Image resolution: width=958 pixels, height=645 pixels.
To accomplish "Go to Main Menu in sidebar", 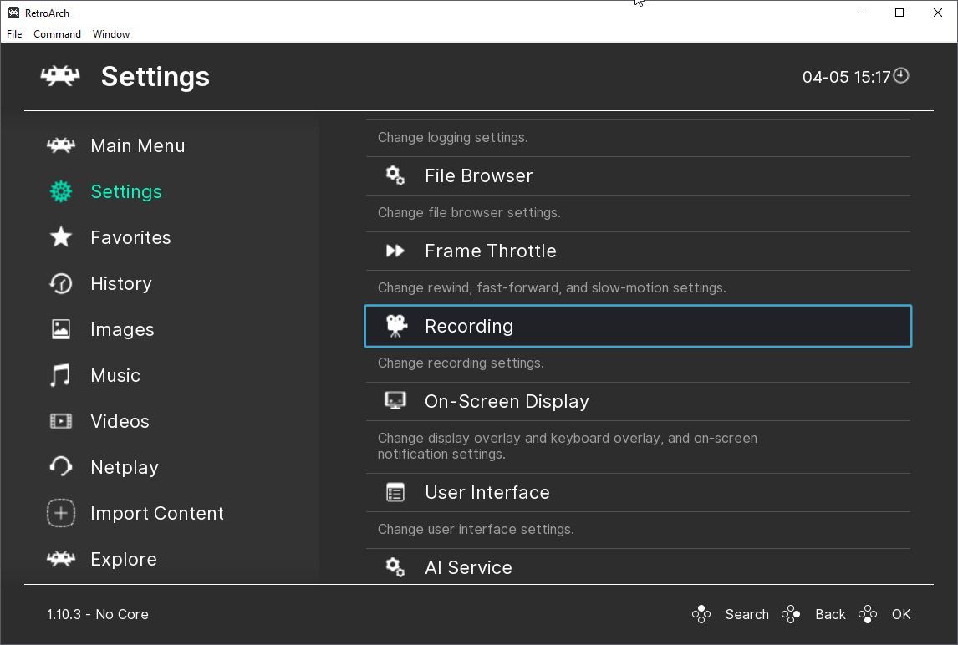I will click(137, 145).
